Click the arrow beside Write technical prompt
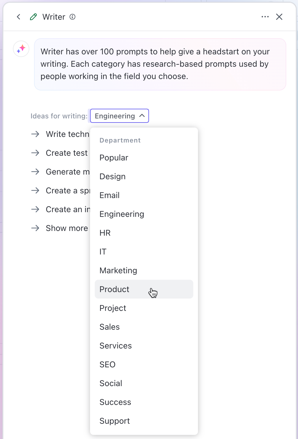Image resolution: width=298 pixels, height=439 pixels. click(x=35, y=134)
